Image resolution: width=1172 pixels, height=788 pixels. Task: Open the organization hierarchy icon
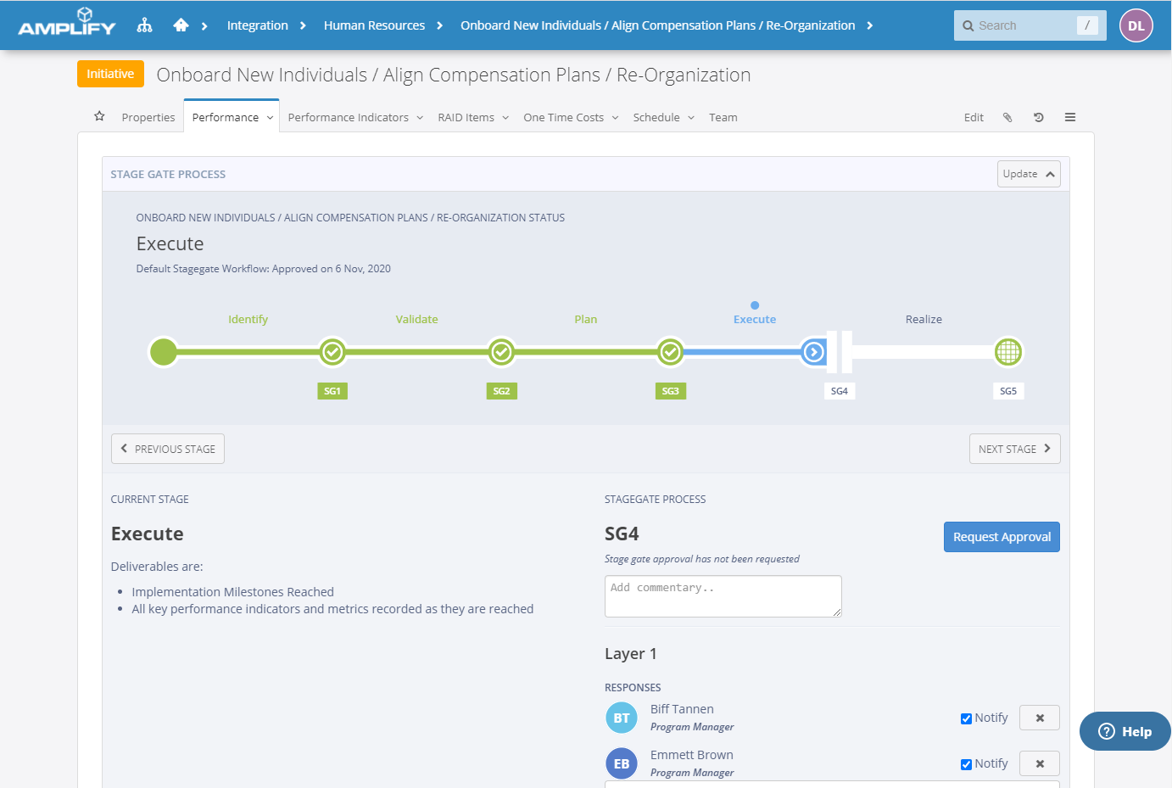(x=145, y=25)
